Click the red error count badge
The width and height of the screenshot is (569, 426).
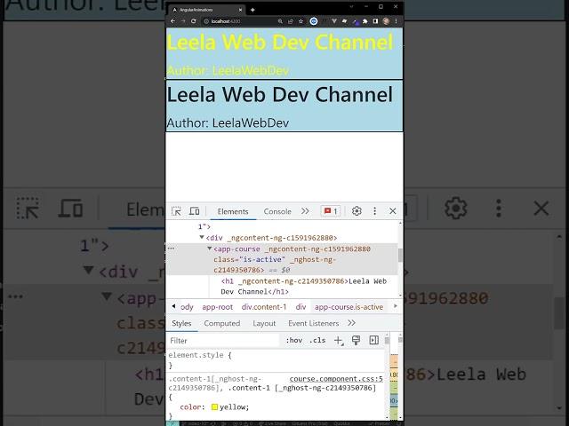(330, 211)
